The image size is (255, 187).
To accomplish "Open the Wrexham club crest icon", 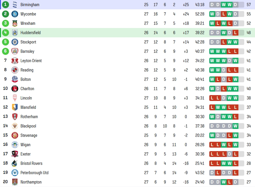I will tap(15, 23).
